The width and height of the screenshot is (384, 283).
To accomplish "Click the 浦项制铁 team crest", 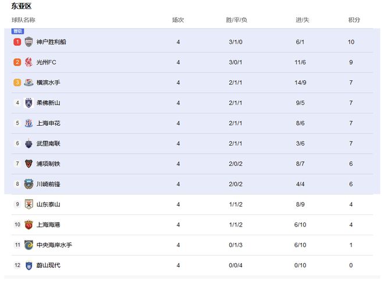I will point(29,164).
